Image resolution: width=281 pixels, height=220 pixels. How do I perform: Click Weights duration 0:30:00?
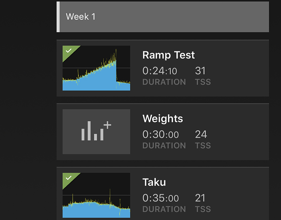pos(161,134)
